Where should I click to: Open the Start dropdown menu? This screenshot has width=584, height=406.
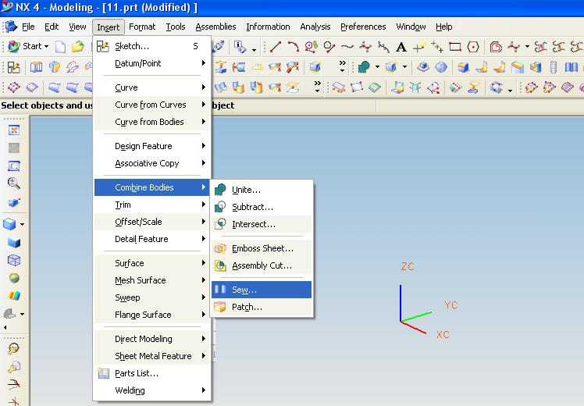[x=28, y=47]
